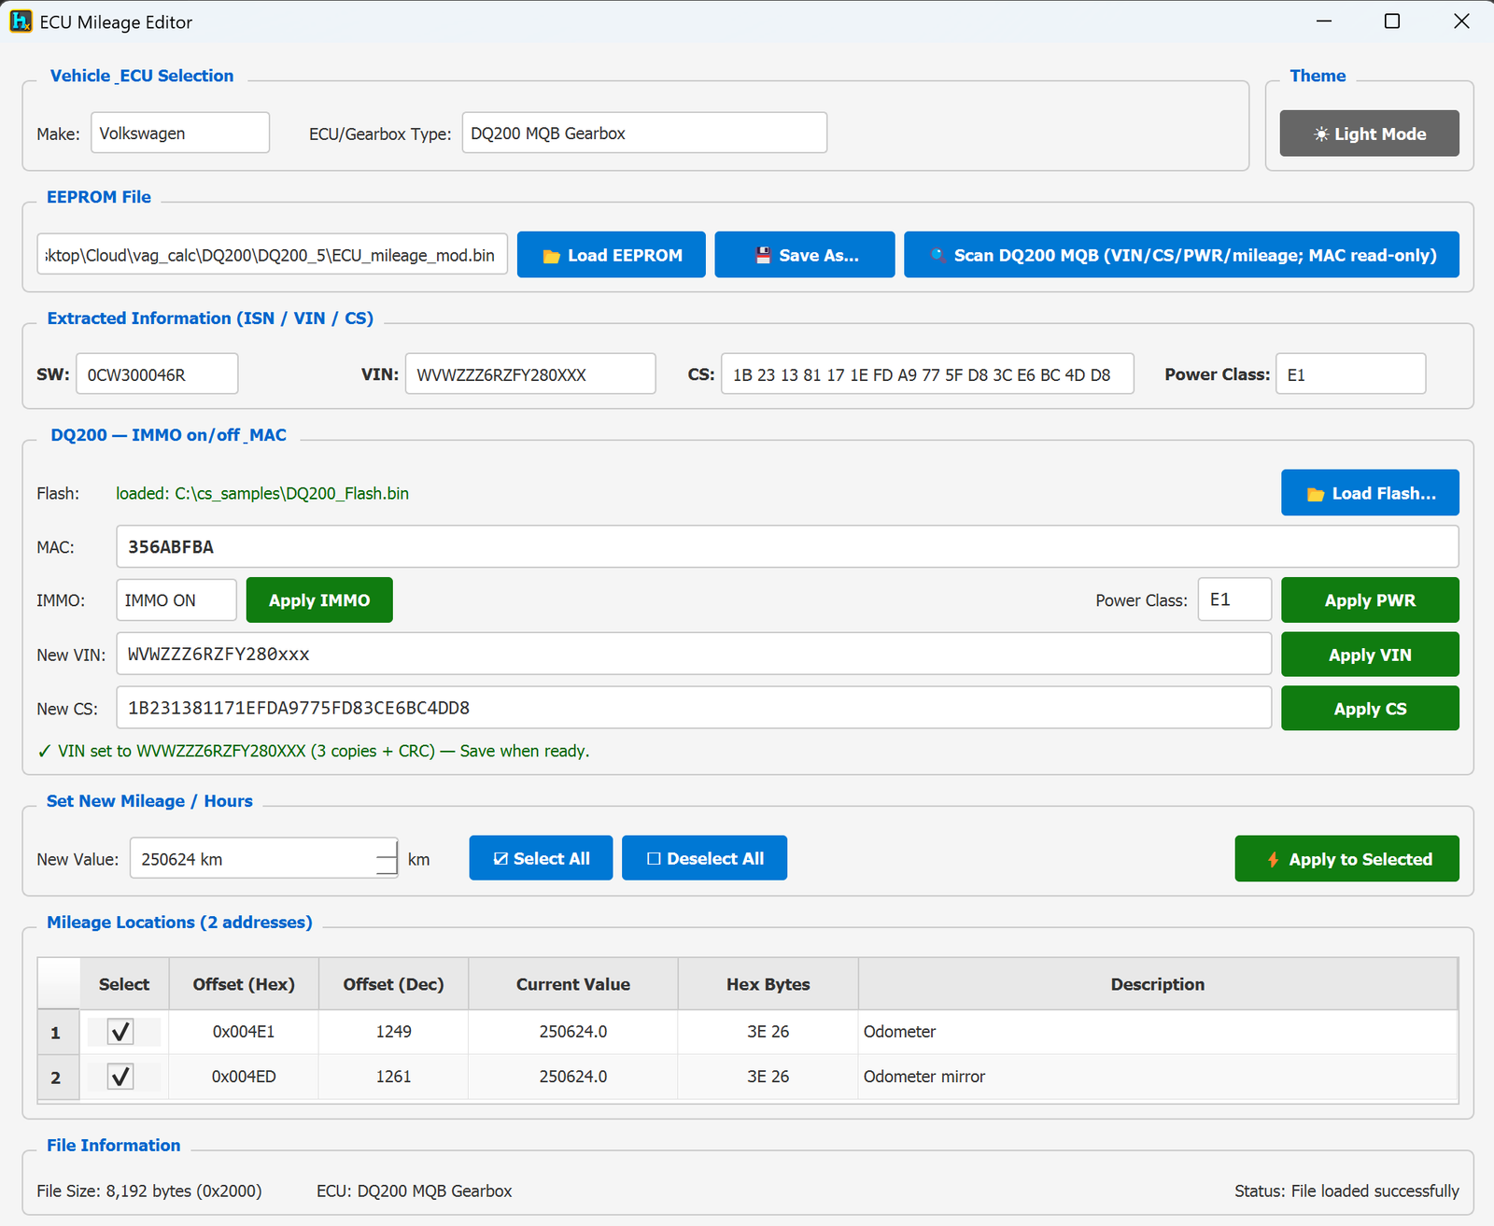Click the Offset (Dec) cell 1261
Viewport: 1494px width, 1226px height.
pos(394,1077)
